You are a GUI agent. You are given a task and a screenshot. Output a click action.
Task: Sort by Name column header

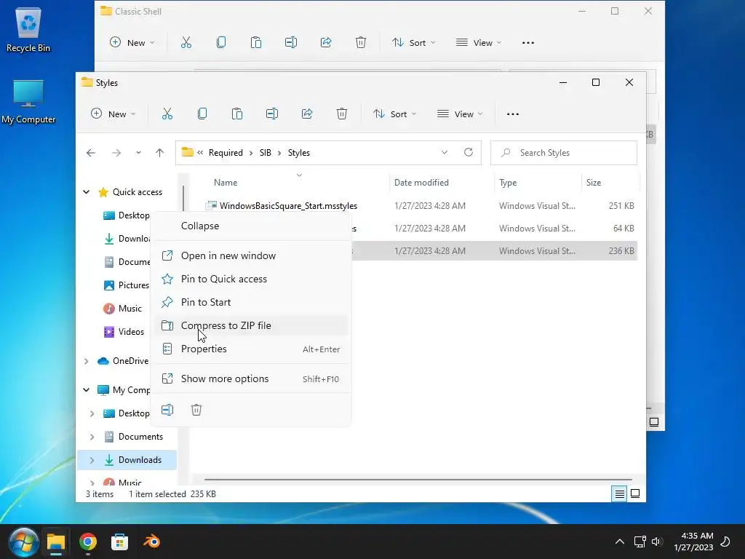coord(226,183)
